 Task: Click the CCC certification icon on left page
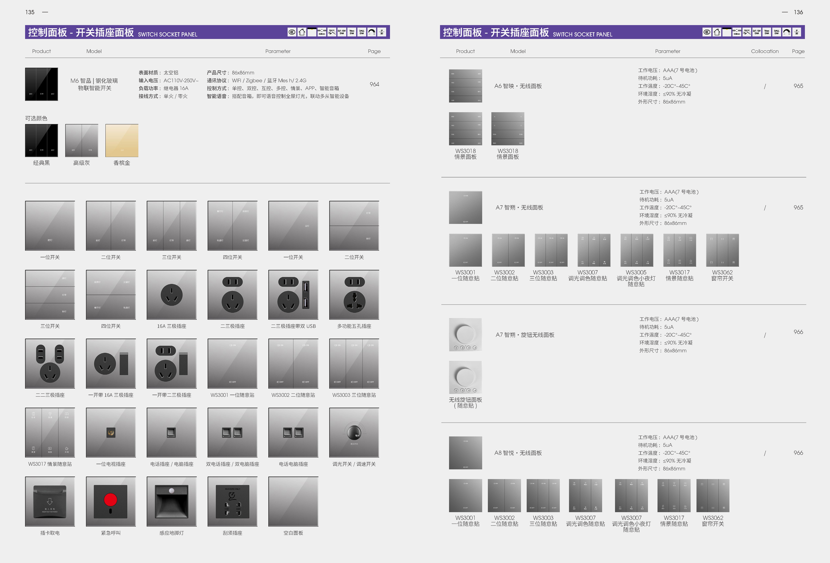tap(292, 32)
